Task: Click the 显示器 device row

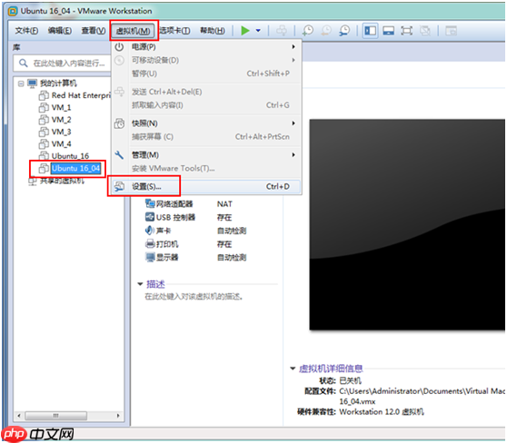Action: (195, 257)
